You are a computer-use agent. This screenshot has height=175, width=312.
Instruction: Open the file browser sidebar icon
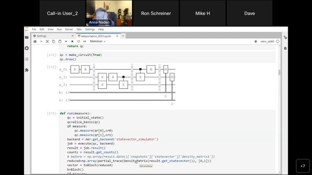[27, 37]
